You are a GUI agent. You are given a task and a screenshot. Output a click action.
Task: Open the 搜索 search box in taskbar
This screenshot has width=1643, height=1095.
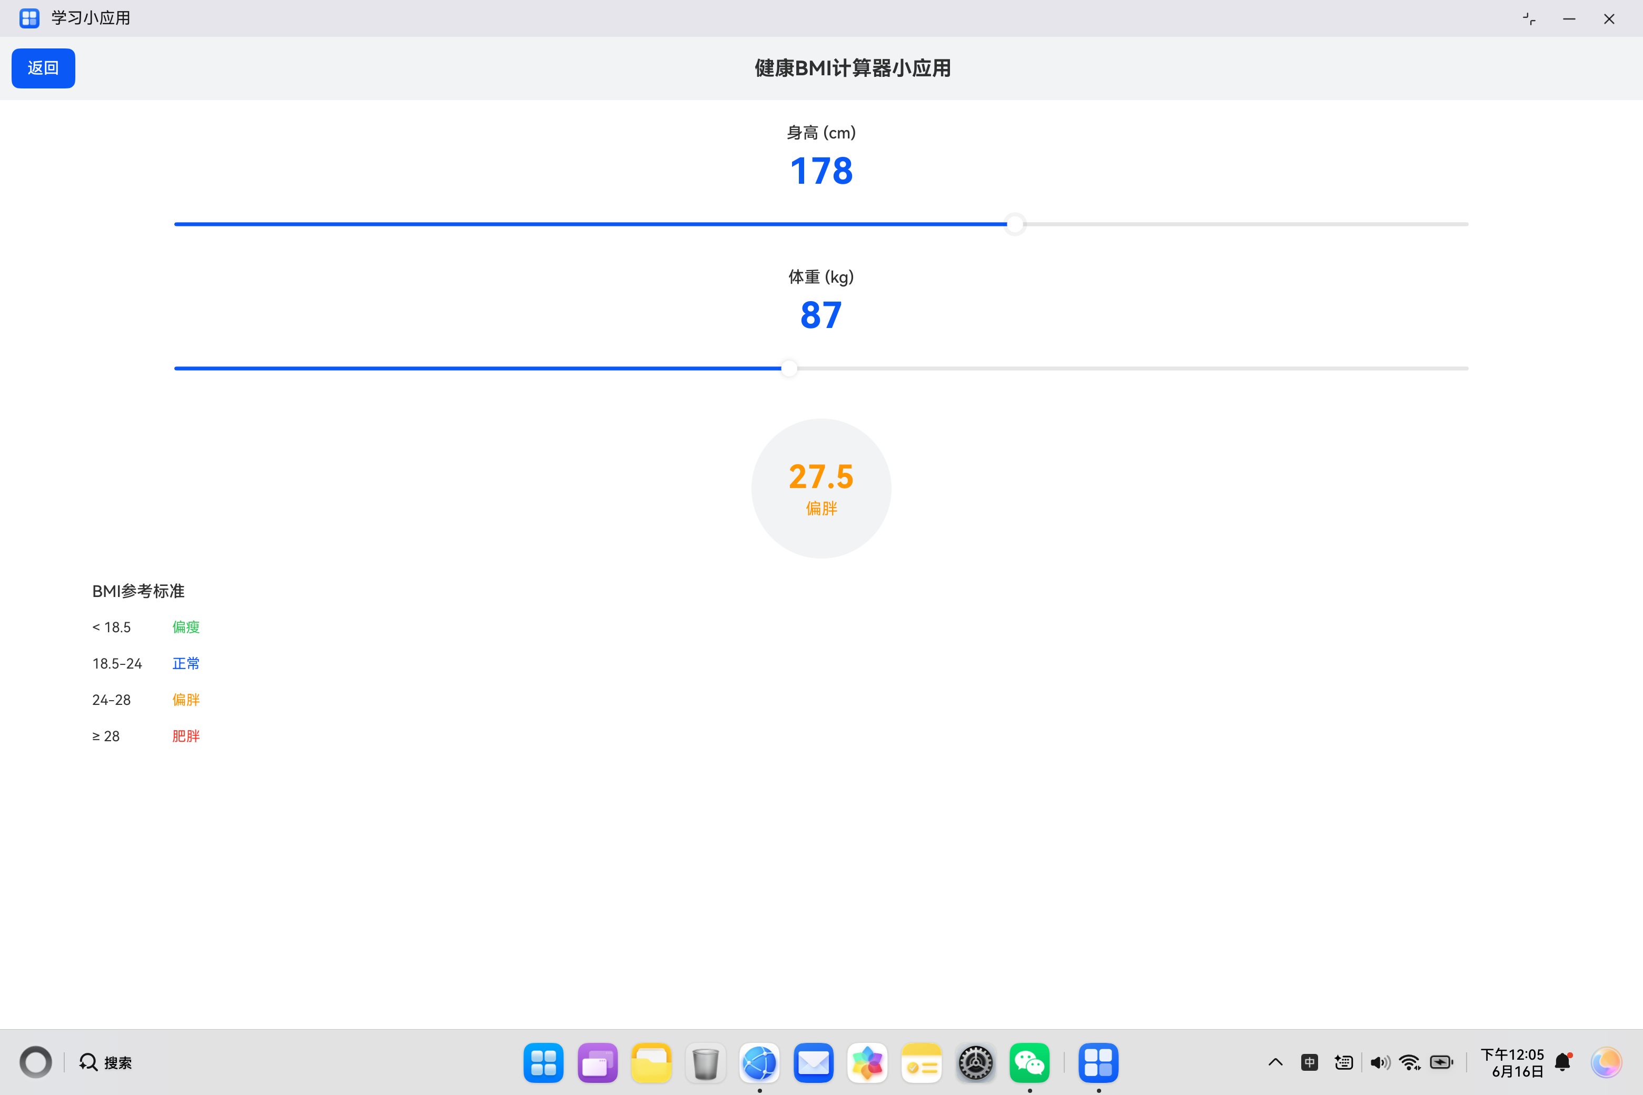[x=105, y=1062]
